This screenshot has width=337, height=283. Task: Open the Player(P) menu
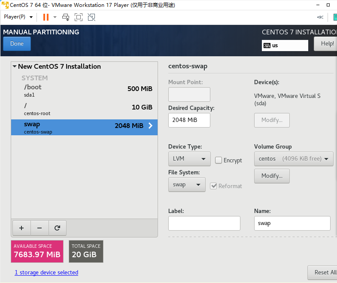[18, 17]
